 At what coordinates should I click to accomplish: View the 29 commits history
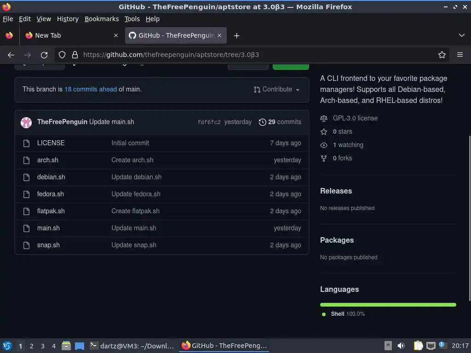point(280,122)
